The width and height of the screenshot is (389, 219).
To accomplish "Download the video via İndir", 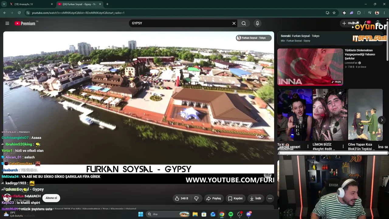I will 256,198.
